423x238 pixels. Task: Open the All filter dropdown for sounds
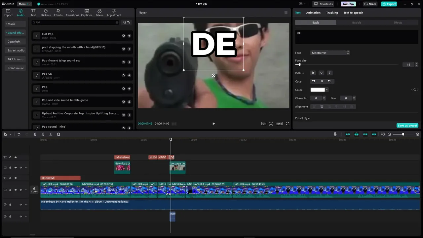(x=127, y=22)
